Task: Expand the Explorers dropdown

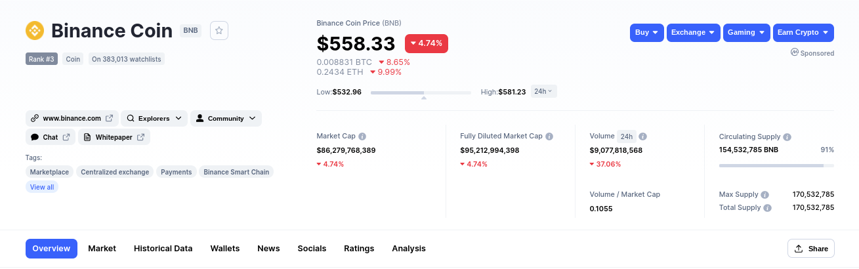Action: tap(154, 119)
